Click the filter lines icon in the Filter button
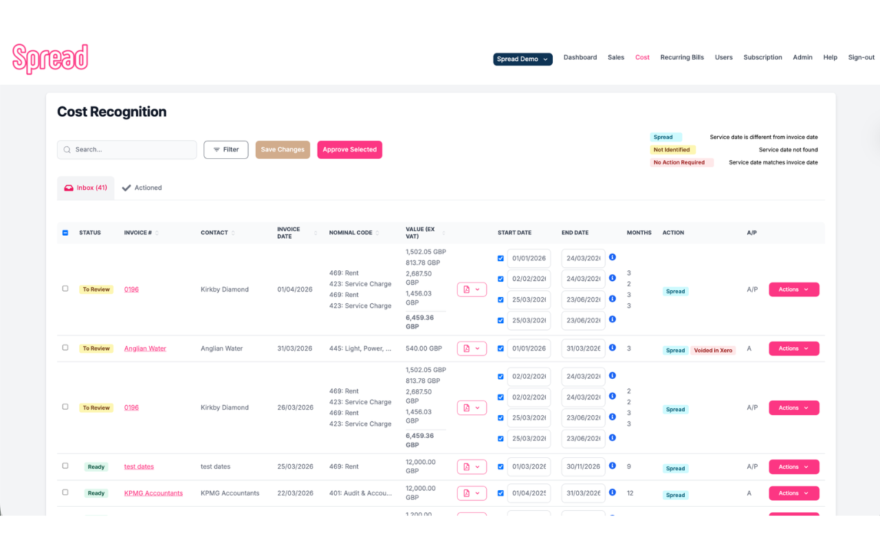 (216, 149)
